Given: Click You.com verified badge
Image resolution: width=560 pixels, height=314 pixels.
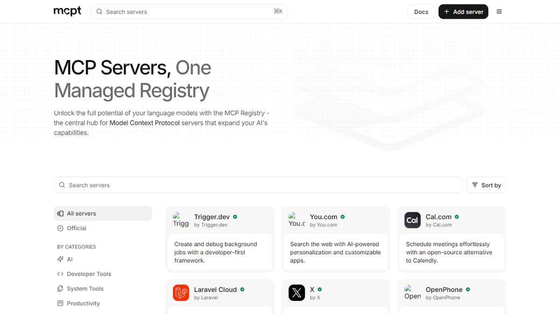Looking at the screenshot, I should [343, 217].
